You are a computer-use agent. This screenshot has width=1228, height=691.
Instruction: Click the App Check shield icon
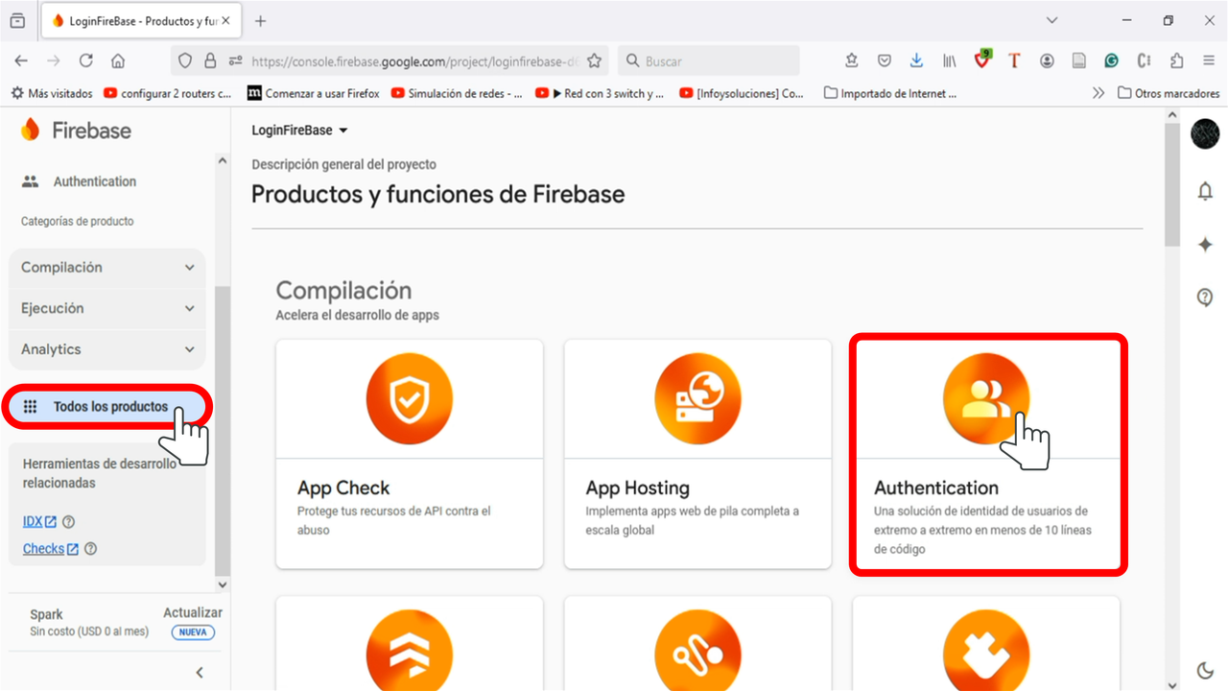tap(410, 399)
